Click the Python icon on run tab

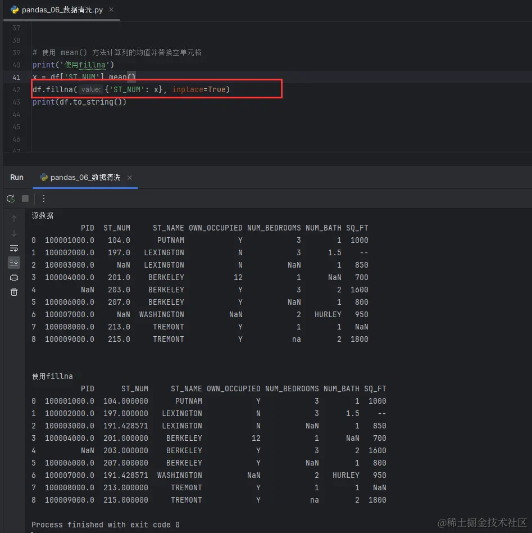click(44, 177)
